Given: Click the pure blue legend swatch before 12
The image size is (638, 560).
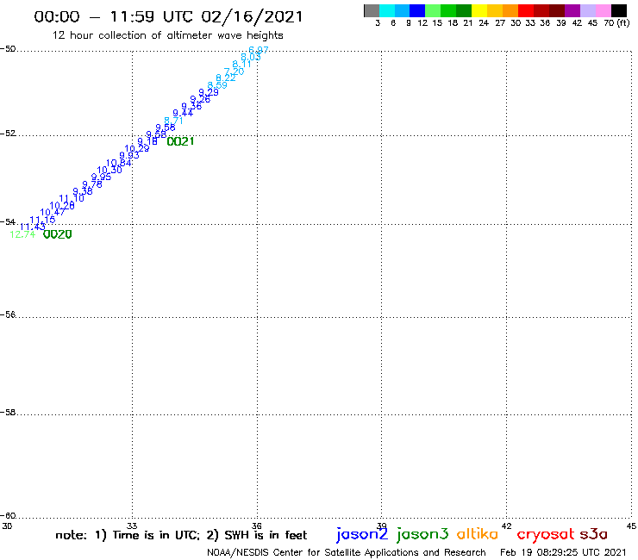Looking at the screenshot, I should click(417, 10).
